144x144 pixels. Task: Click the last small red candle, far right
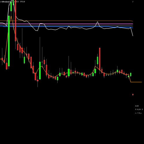133,95
